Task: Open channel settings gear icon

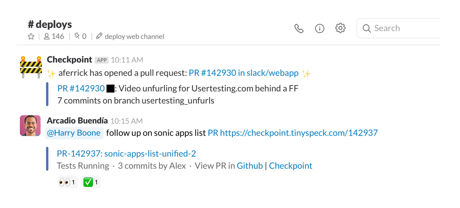Action: pos(340,28)
